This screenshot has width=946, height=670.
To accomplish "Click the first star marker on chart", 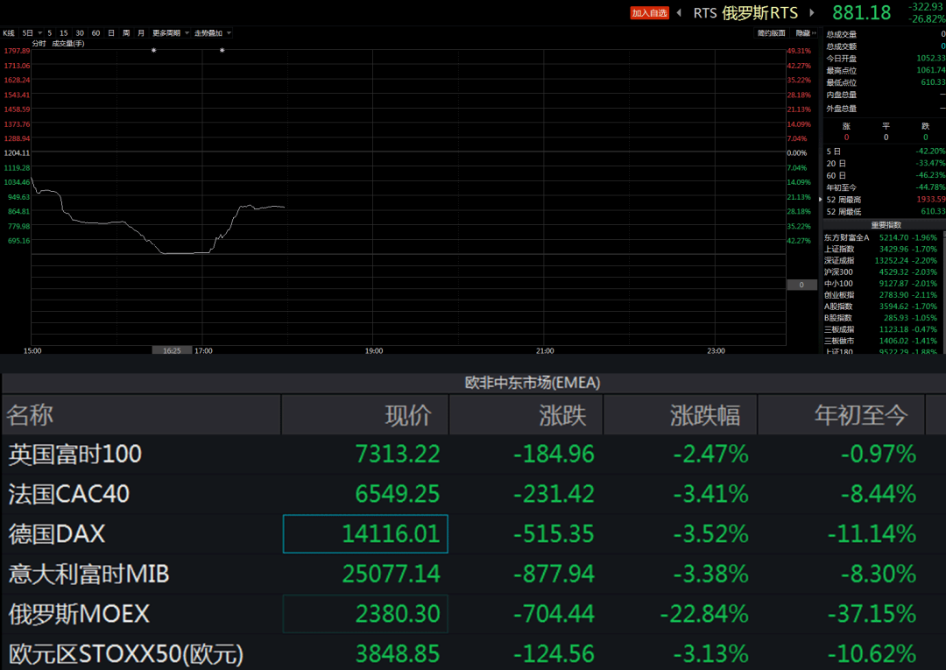I will (154, 51).
